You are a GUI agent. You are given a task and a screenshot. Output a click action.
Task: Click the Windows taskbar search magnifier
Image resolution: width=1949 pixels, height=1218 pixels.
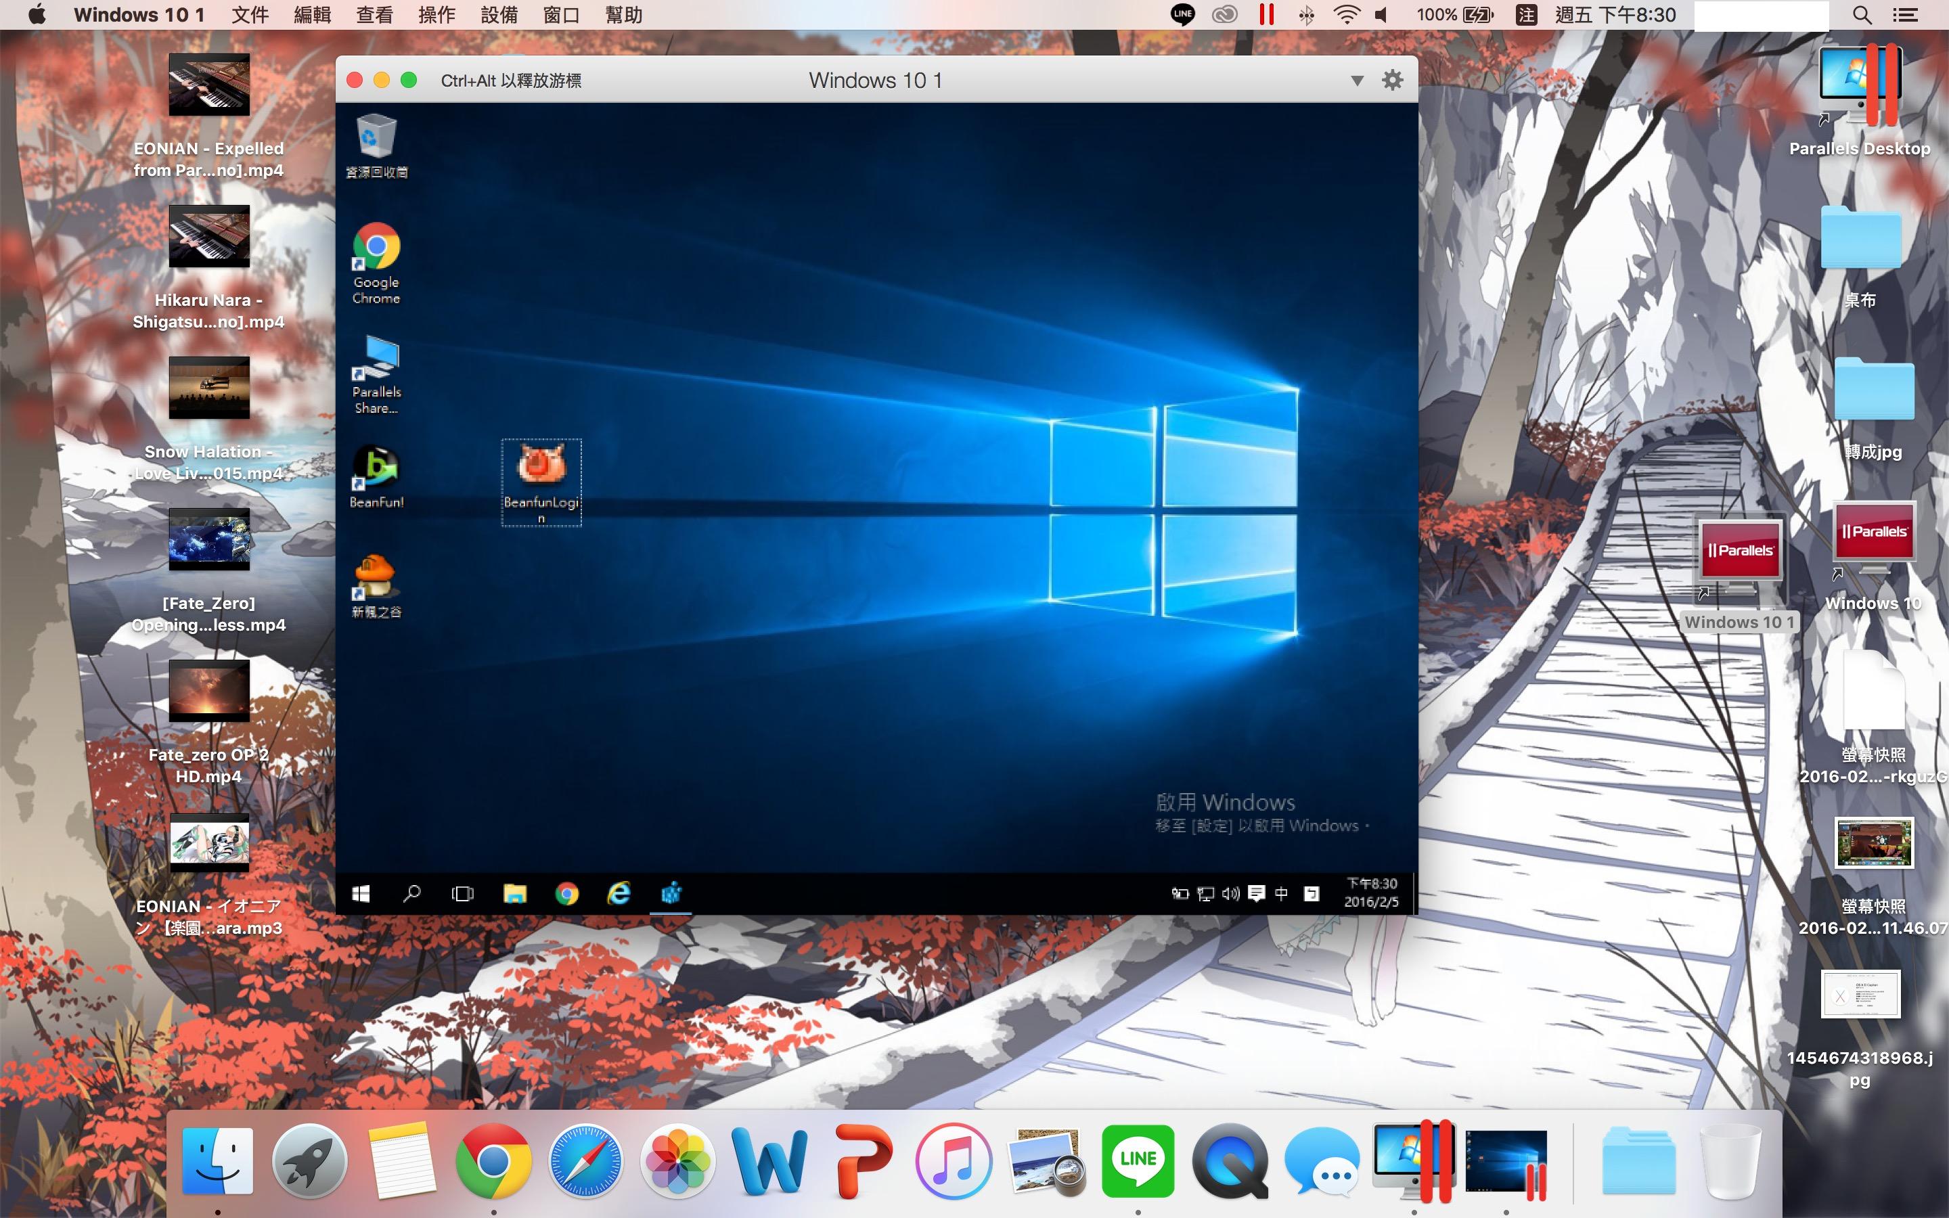tap(411, 893)
